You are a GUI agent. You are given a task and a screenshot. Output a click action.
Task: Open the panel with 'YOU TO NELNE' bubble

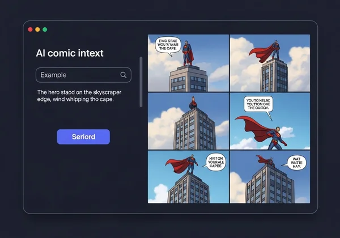tap(270, 121)
